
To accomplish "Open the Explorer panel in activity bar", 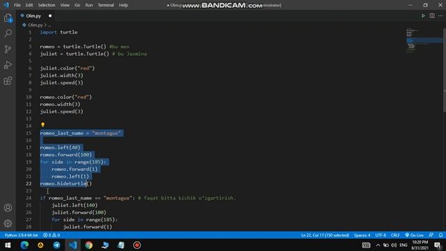I will [x=8, y=18].
